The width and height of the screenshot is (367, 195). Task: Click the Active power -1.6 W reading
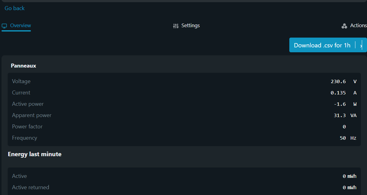[345, 104]
